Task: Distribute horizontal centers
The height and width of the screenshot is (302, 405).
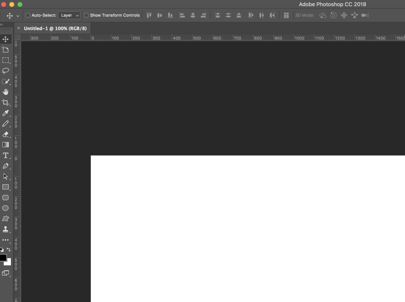Action: tap(262, 15)
